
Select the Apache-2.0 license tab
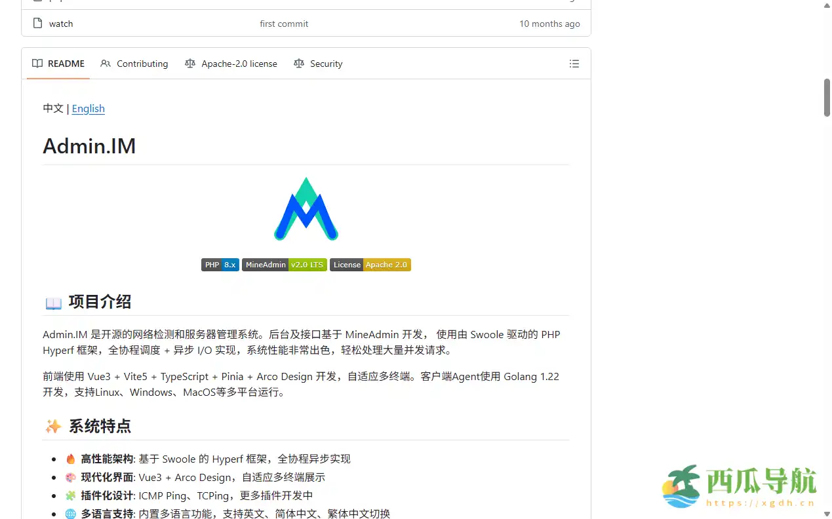coord(239,64)
